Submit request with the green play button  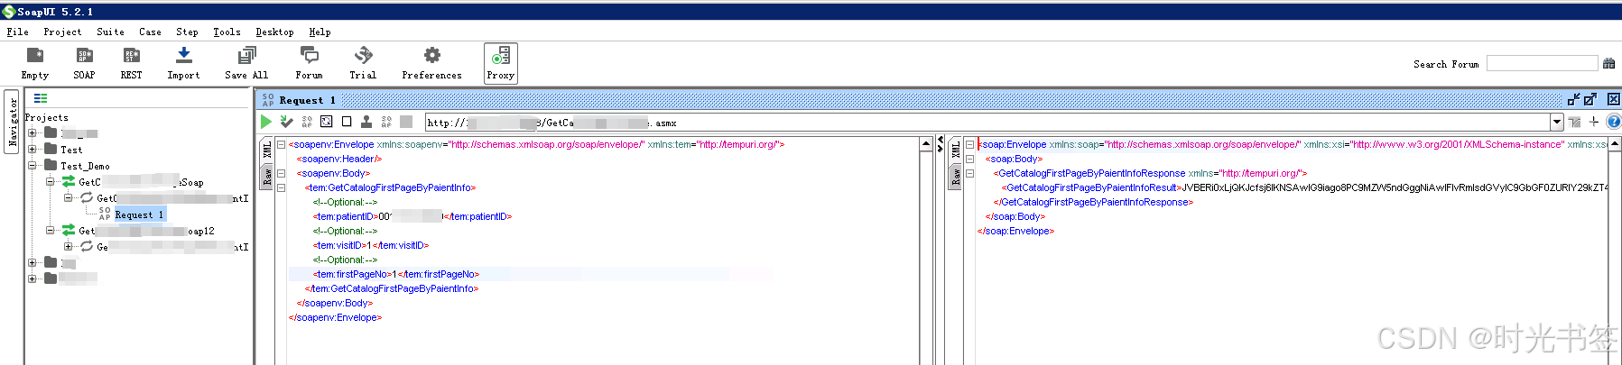click(x=266, y=122)
